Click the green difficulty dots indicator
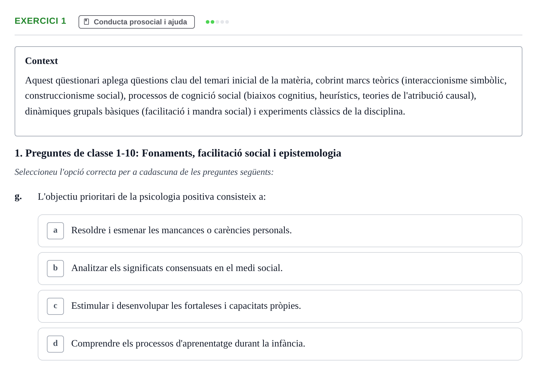The image size is (537, 380). [x=217, y=22]
